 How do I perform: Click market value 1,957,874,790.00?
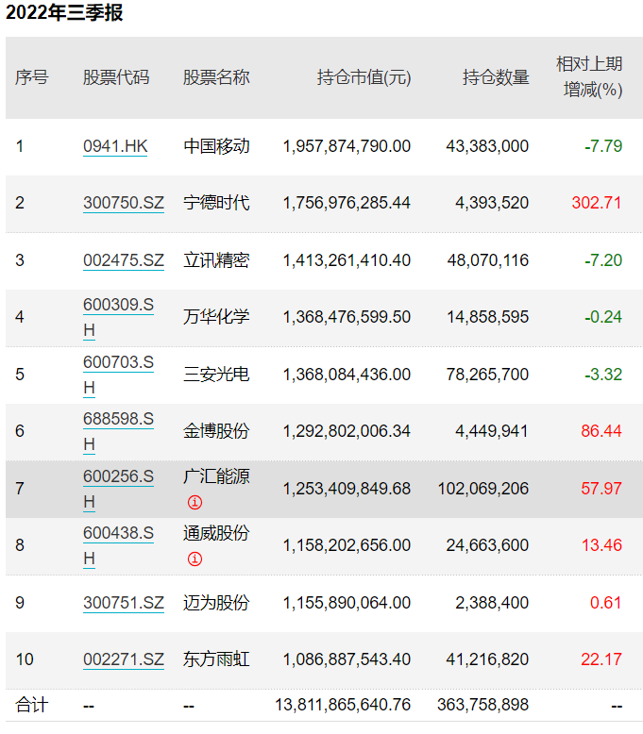point(347,146)
